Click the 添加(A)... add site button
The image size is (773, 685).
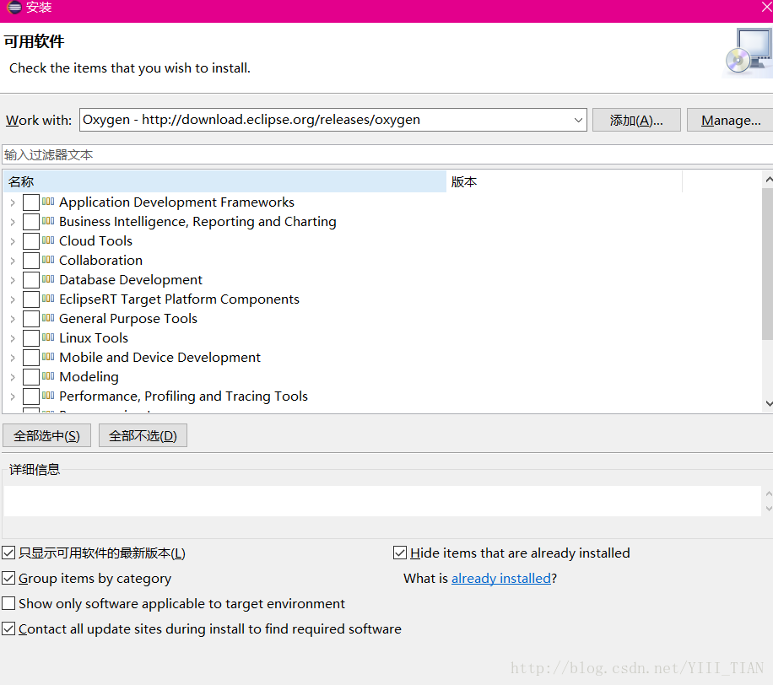pyautogui.click(x=636, y=121)
